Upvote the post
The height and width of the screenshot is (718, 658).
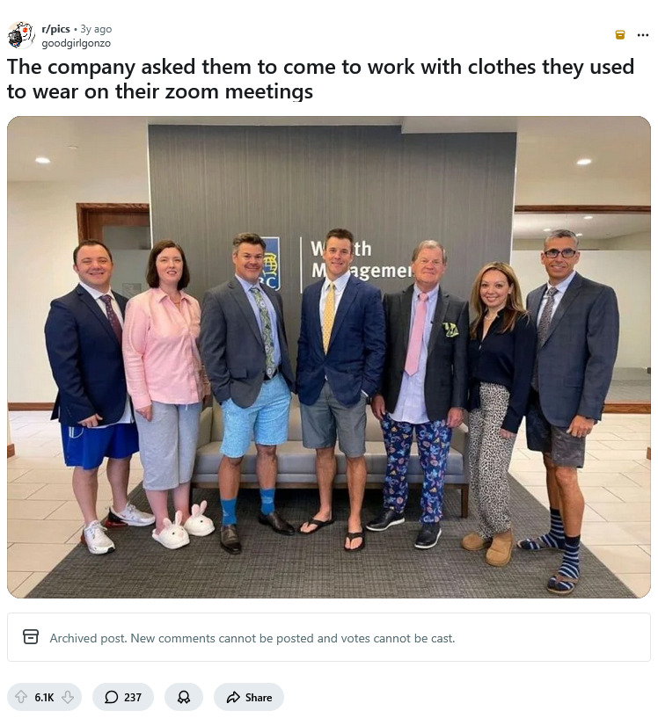[x=22, y=697]
